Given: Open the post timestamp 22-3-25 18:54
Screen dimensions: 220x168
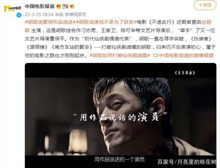Looking at the screenshot, I should 39,14.
